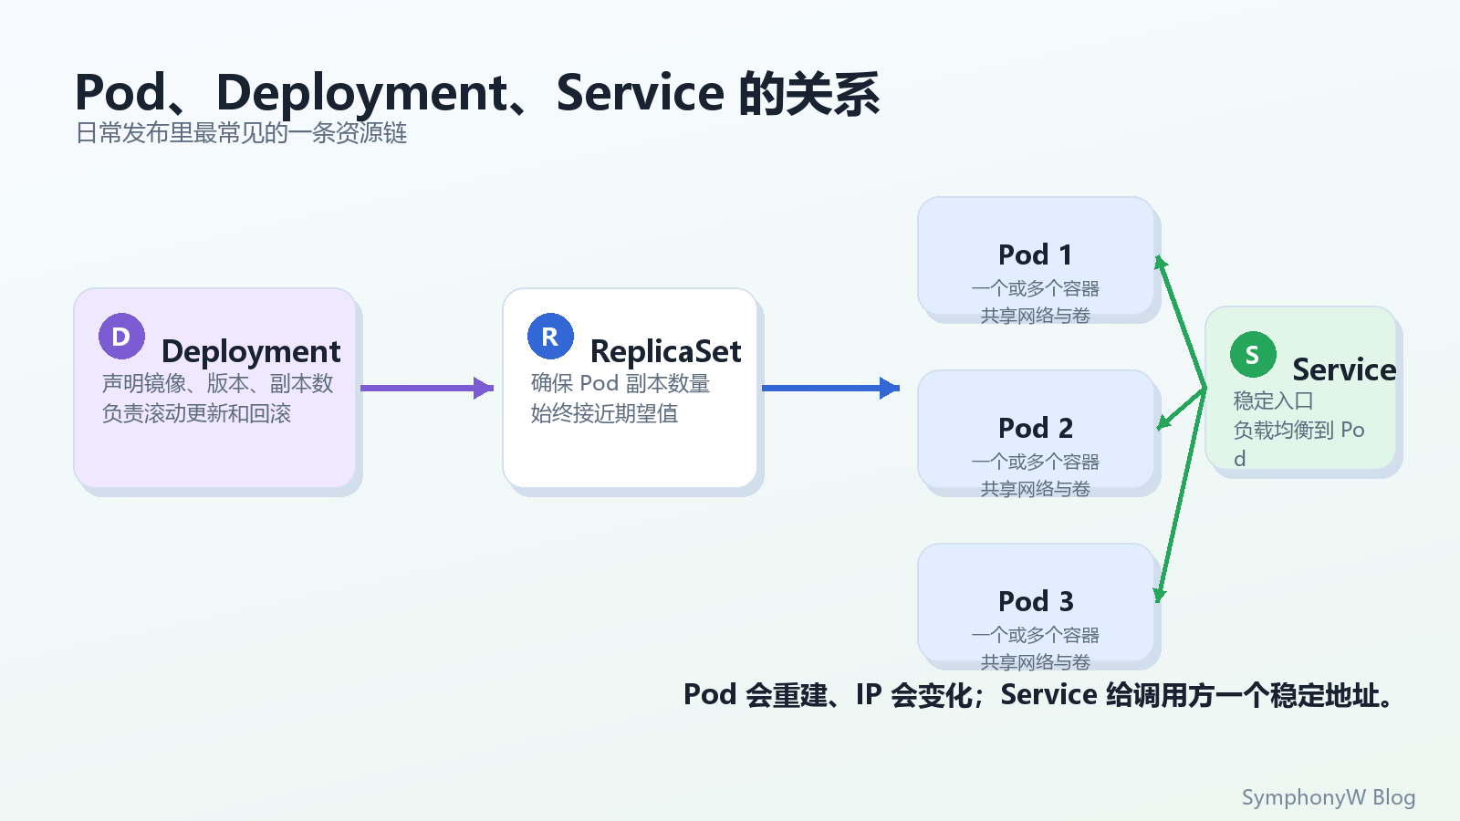Select the ReplicaSet heading text

click(x=666, y=352)
